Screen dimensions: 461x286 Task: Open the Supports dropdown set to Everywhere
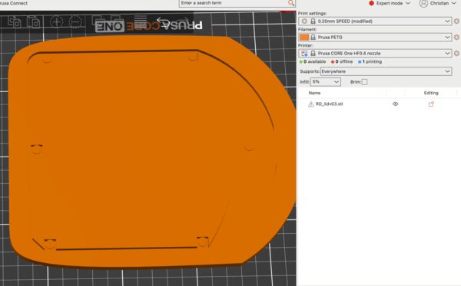click(x=386, y=71)
